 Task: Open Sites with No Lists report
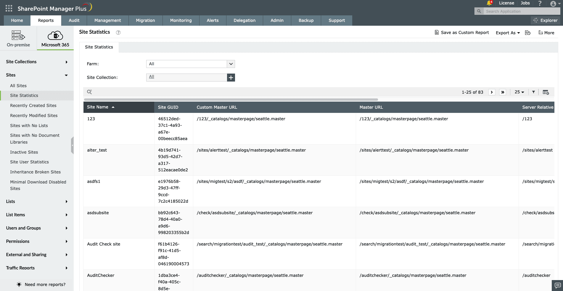click(x=29, y=126)
